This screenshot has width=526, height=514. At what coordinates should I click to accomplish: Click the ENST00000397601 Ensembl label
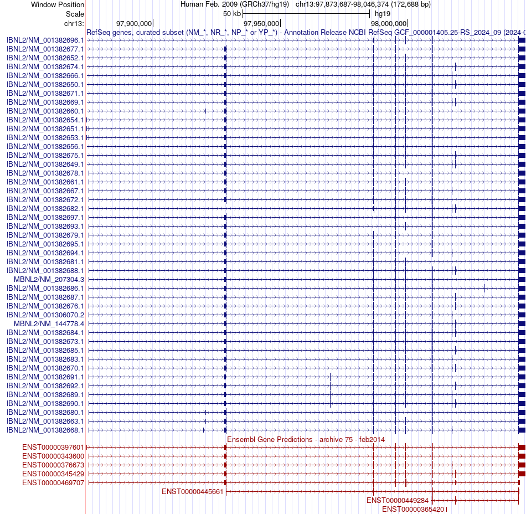53,447
